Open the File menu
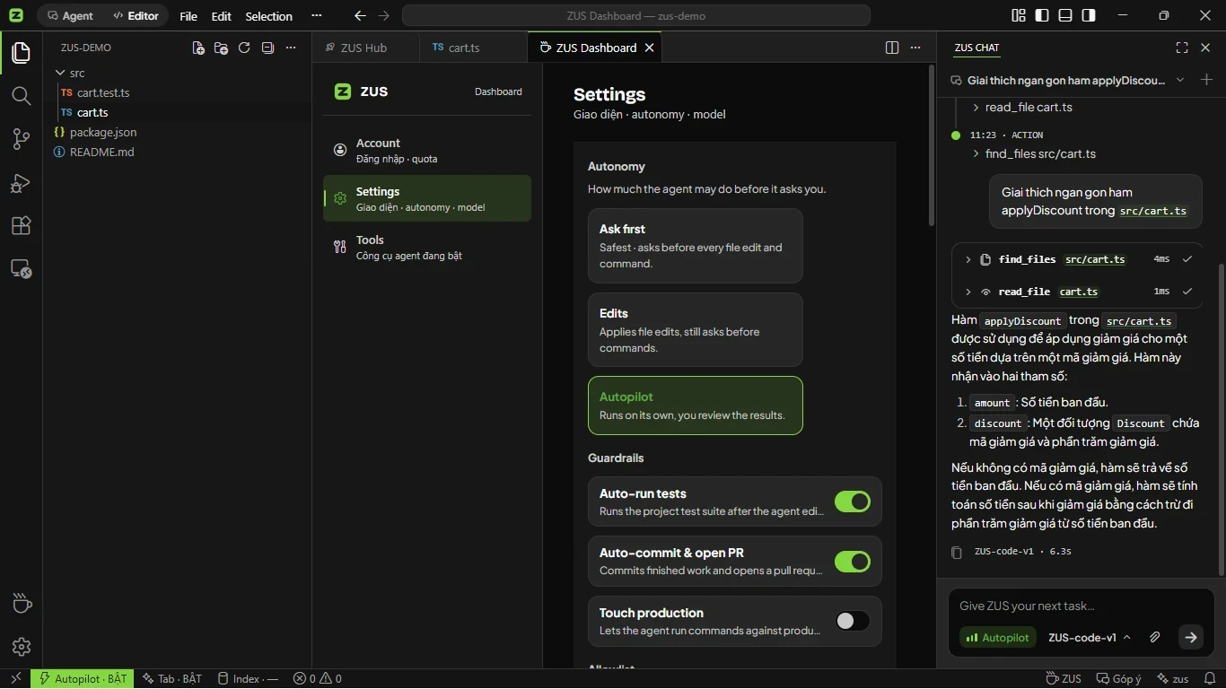 tap(188, 16)
